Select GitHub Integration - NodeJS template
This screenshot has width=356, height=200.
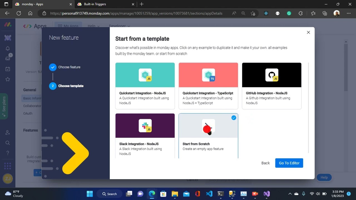point(272,86)
